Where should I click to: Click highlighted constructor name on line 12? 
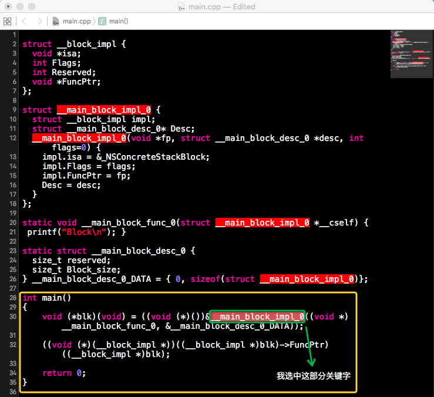click(x=79, y=138)
